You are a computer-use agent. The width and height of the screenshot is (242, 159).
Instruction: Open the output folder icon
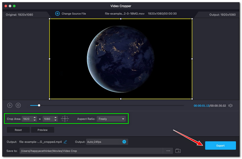[x=178, y=151]
